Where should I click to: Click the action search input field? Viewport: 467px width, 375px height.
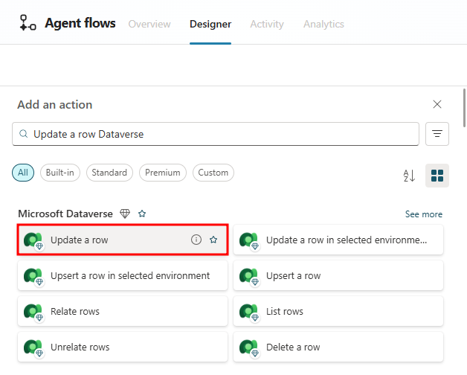coord(216,134)
